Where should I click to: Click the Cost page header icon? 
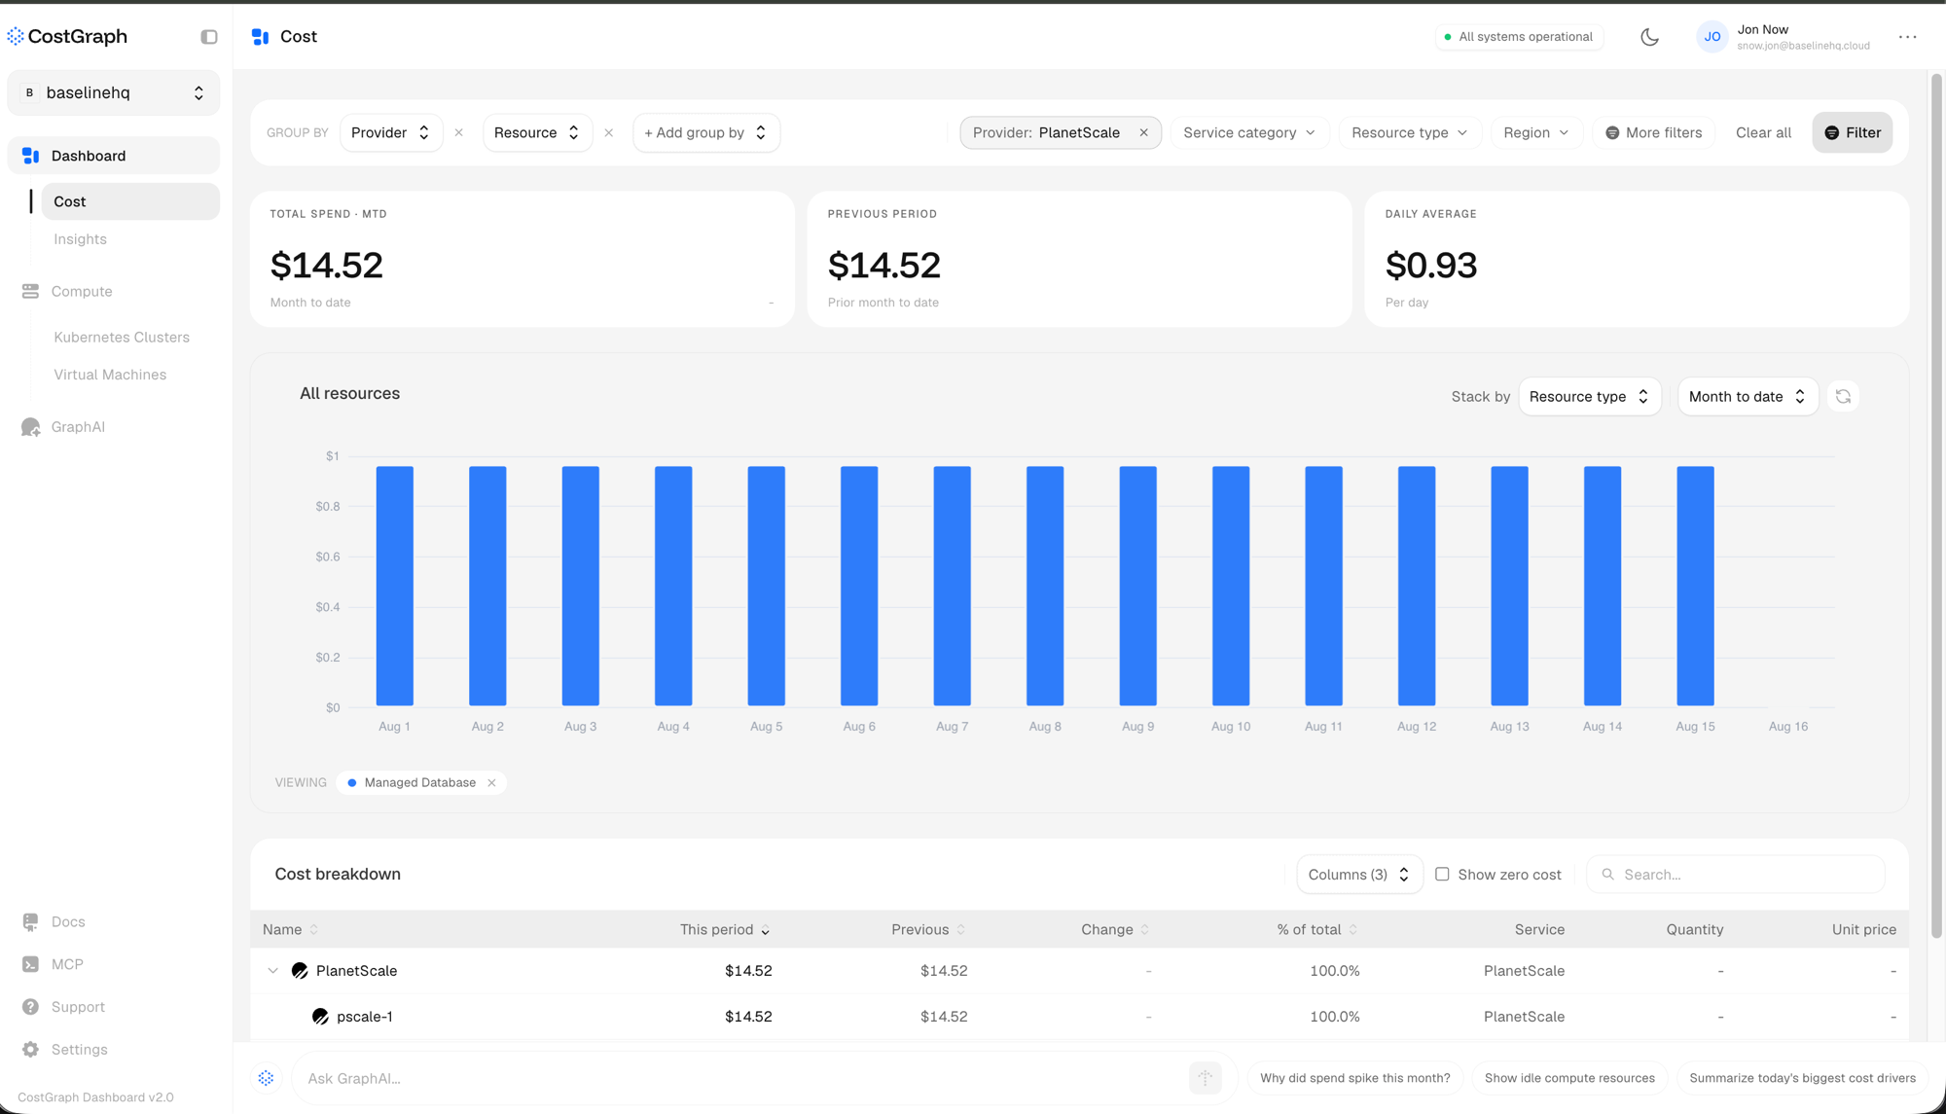pyautogui.click(x=260, y=37)
